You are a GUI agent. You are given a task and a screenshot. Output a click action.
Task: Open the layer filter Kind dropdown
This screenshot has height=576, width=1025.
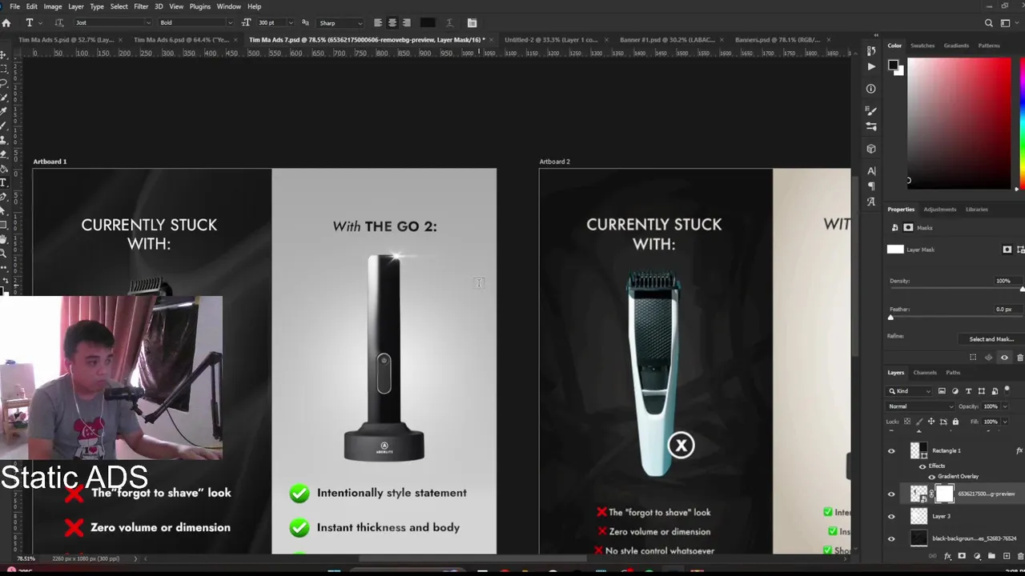910,391
